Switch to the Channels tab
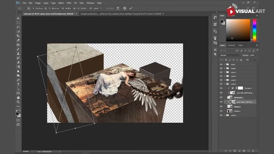274x154 pixels. [x=231, y=45]
